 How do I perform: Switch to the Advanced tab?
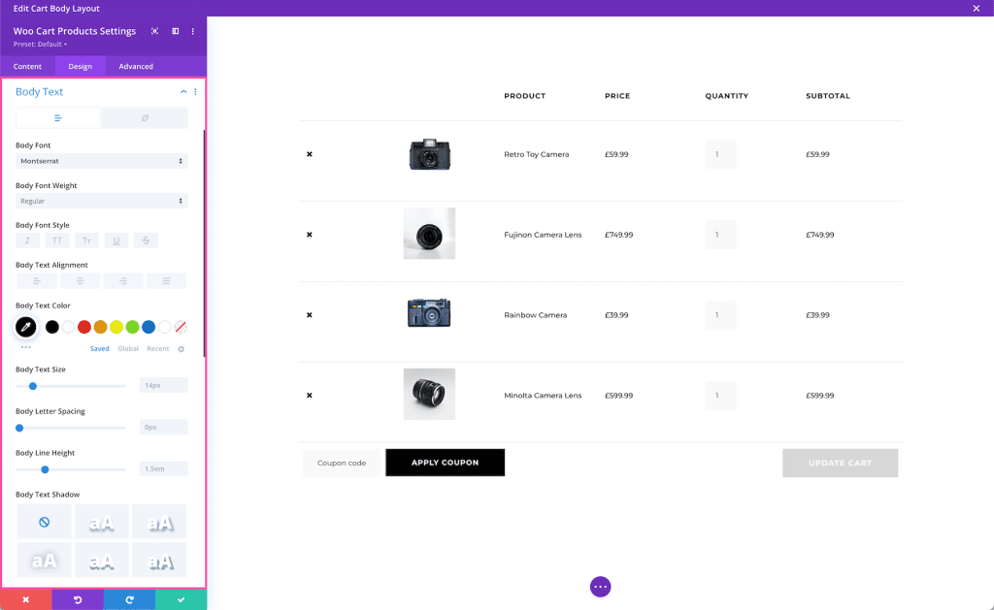coord(135,66)
